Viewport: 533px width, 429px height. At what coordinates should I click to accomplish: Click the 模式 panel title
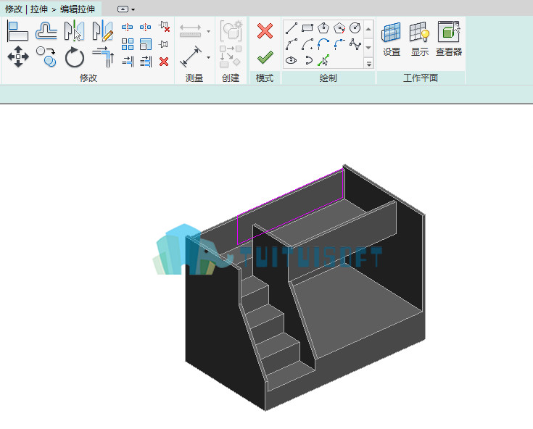point(265,78)
